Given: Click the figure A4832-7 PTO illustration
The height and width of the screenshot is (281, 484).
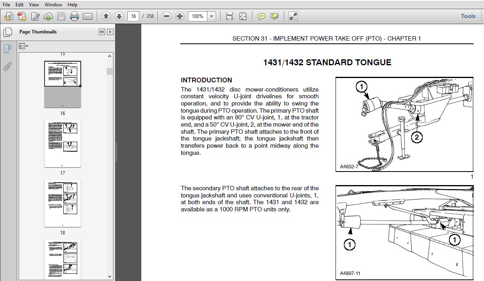Looking at the screenshot, I should click(404, 124).
